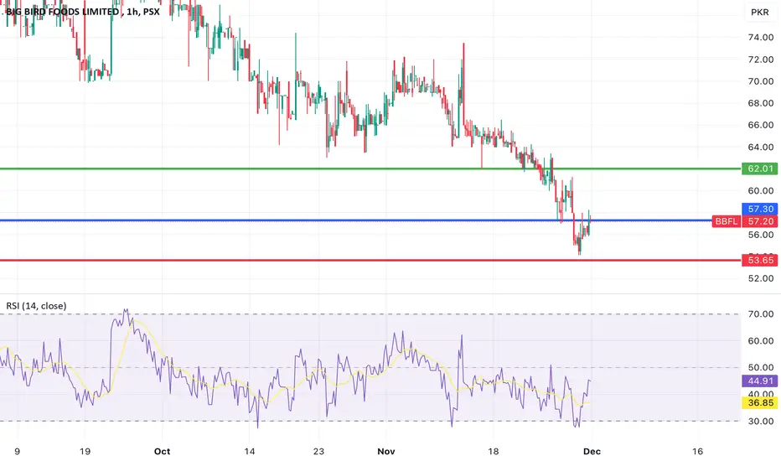Click the RSI 30.00 axis label
Screen dimensions: 781x461
pos(761,421)
